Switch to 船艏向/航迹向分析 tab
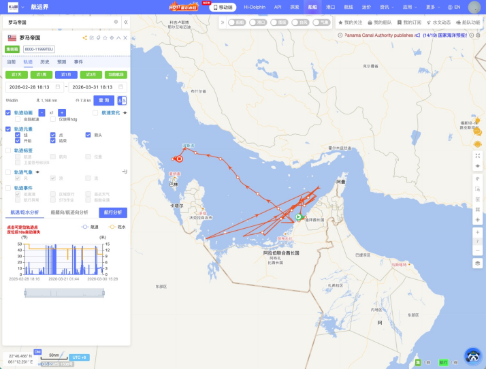 [x=69, y=212]
